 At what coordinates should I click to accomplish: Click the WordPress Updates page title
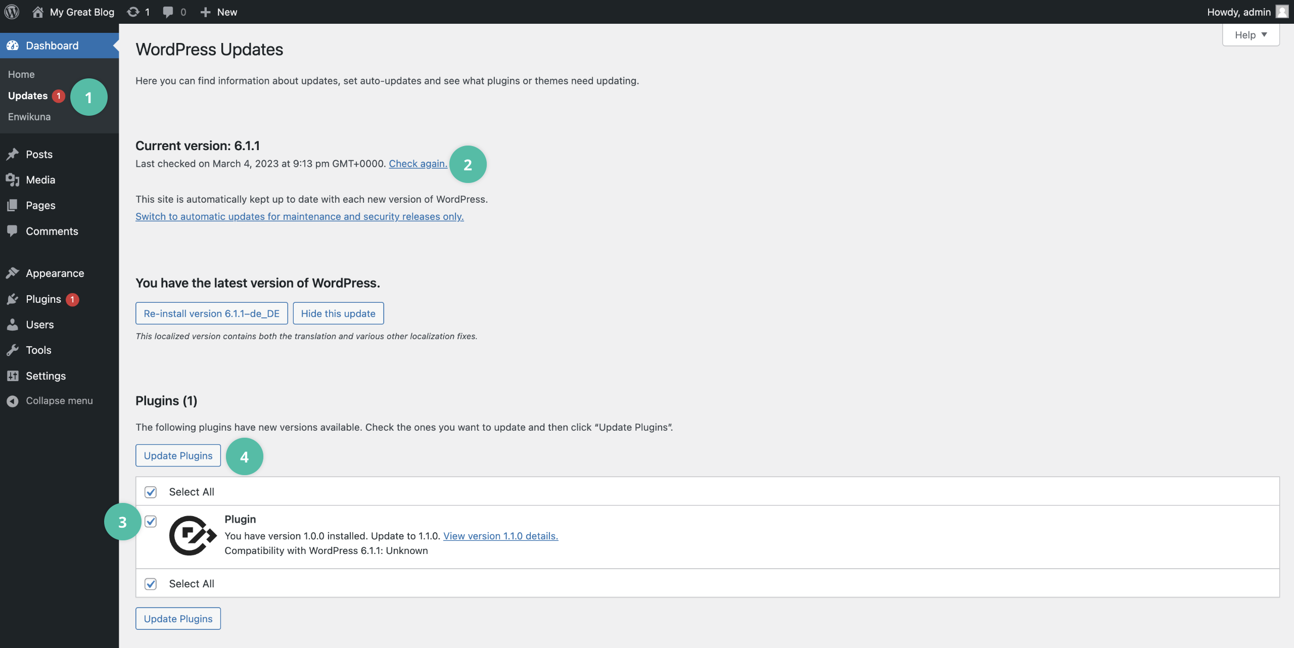pos(209,50)
